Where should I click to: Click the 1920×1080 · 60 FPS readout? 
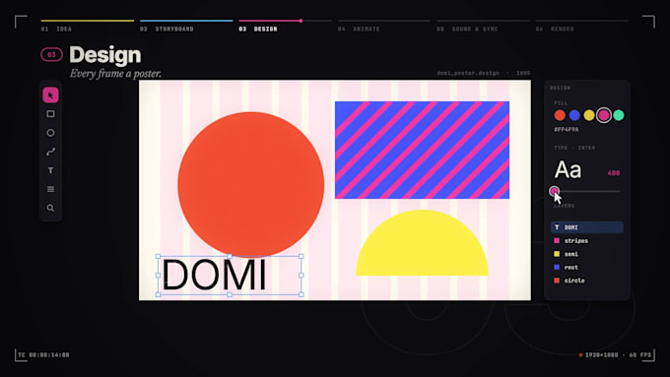618,354
